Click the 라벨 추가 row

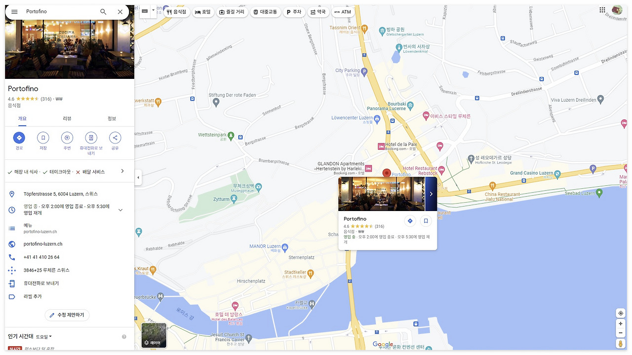click(x=70, y=297)
